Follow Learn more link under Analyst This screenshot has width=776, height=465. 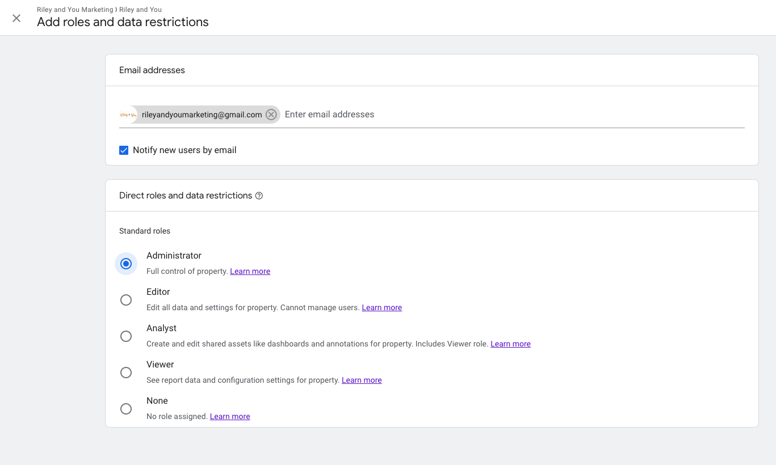[510, 344]
